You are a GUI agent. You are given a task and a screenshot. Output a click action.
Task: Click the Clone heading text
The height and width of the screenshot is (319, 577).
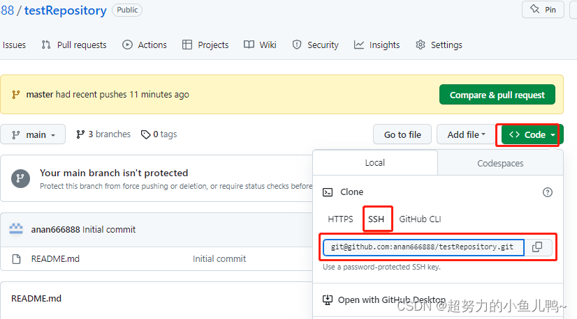pyautogui.click(x=352, y=192)
